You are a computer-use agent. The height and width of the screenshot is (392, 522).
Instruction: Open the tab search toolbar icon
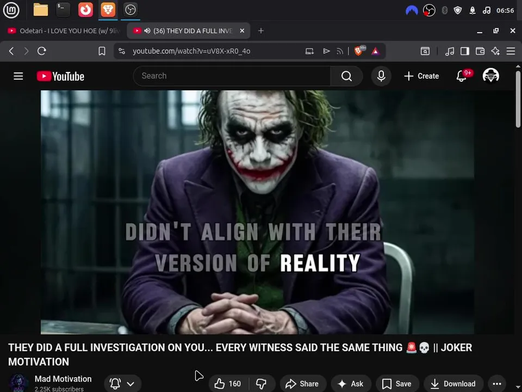pyautogui.click(x=425, y=51)
